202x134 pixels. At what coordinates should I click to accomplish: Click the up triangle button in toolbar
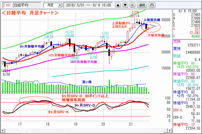[118, 5]
